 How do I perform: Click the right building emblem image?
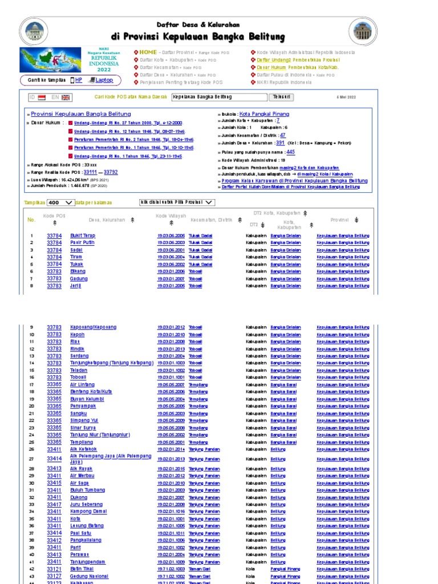(x=363, y=31)
